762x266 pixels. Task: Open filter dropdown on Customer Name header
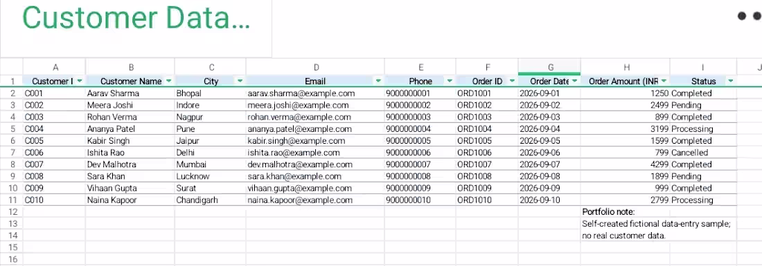tap(168, 81)
